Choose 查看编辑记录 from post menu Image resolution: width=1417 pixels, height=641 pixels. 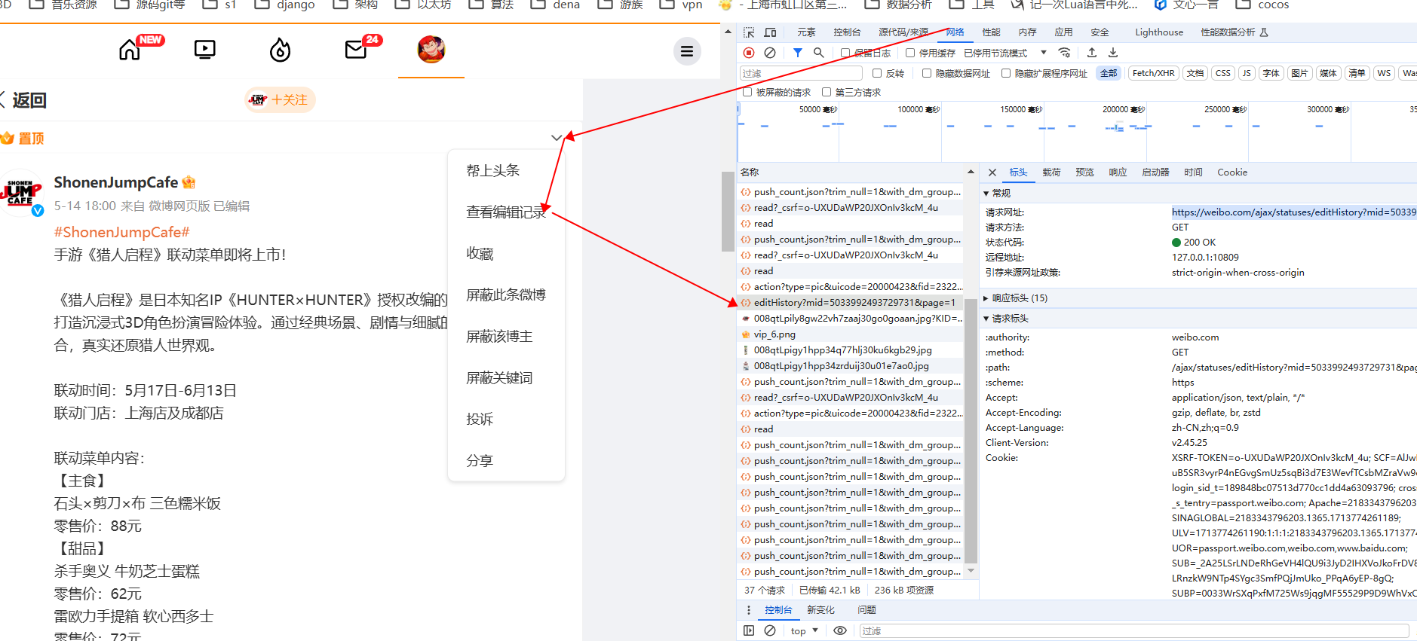tap(506, 212)
